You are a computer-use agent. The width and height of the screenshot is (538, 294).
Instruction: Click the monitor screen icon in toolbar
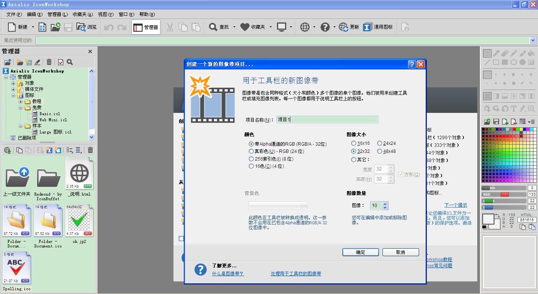(282, 27)
